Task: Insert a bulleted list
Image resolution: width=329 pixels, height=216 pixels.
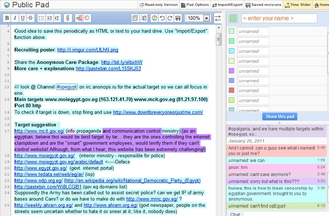Action: coord(41,18)
